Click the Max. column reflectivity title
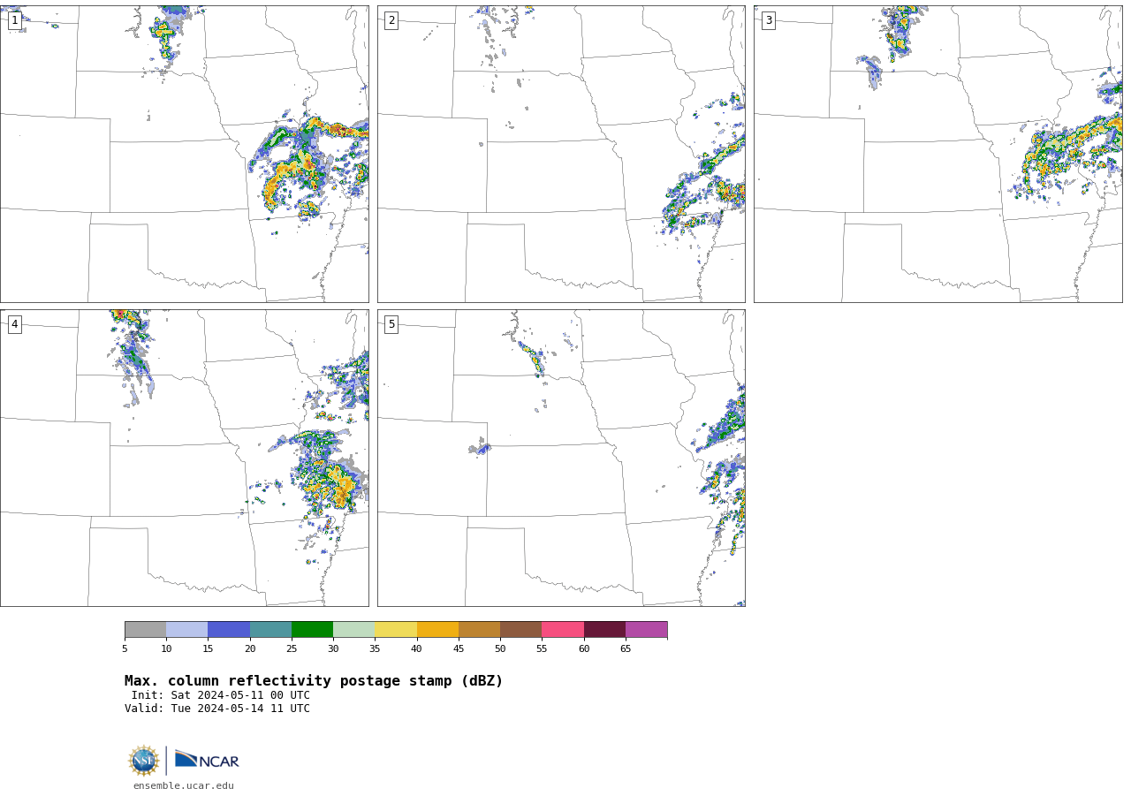Screen dimensions: 1131x796 click(x=314, y=681)
